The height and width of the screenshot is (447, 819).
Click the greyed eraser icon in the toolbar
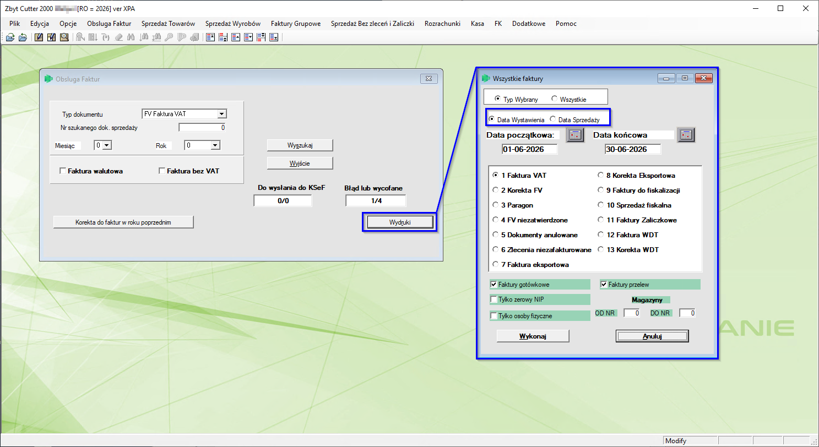click(x=118, y=37)
